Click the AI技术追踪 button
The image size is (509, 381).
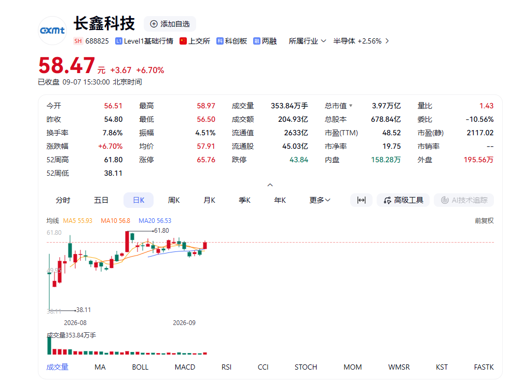(x=464, y=200)
